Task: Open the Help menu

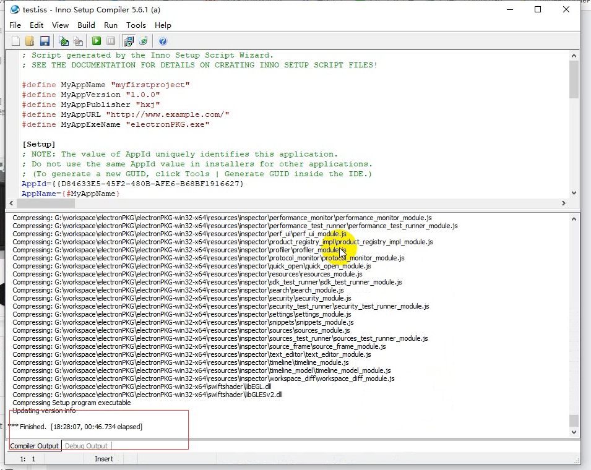Action: pos(163,25)
